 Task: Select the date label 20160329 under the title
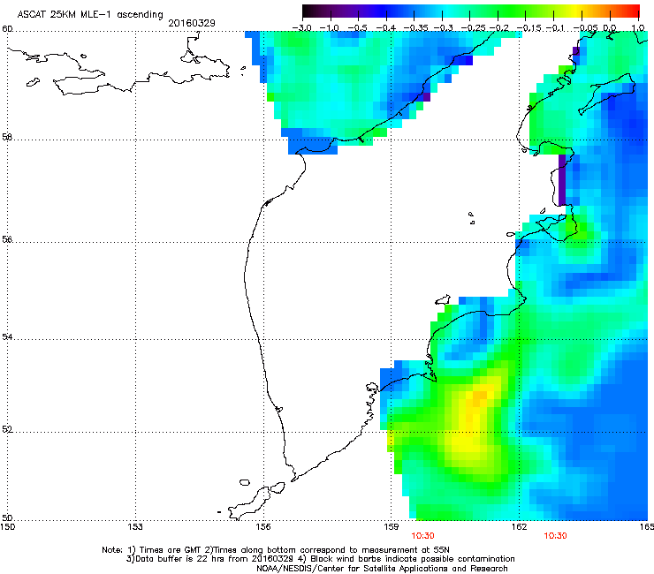pyautogui.click(x=192, y=23)
